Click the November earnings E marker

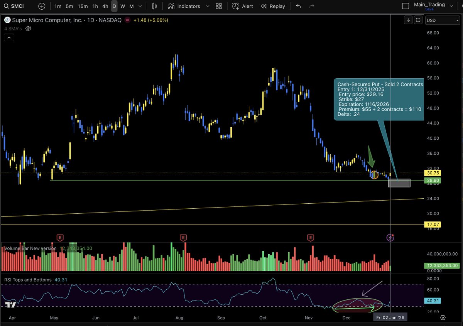[x=310, y=237]
